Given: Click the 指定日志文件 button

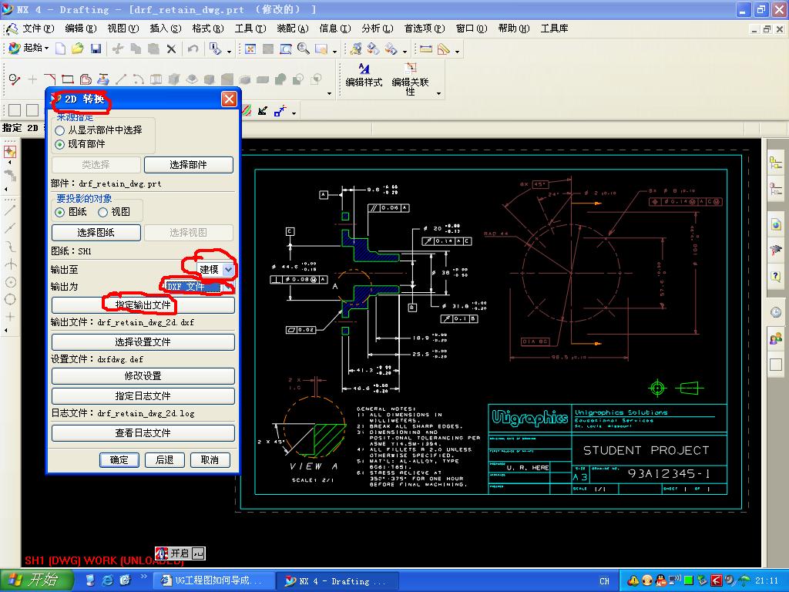Looking at the screenshot, I should point(143,396).
